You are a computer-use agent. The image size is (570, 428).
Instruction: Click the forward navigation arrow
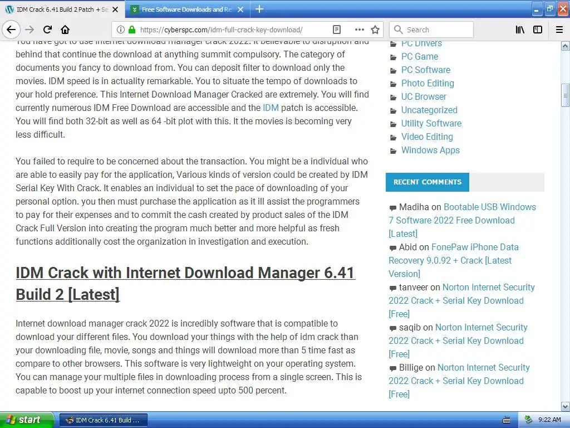pyautogui.click(x=30, y=30)
